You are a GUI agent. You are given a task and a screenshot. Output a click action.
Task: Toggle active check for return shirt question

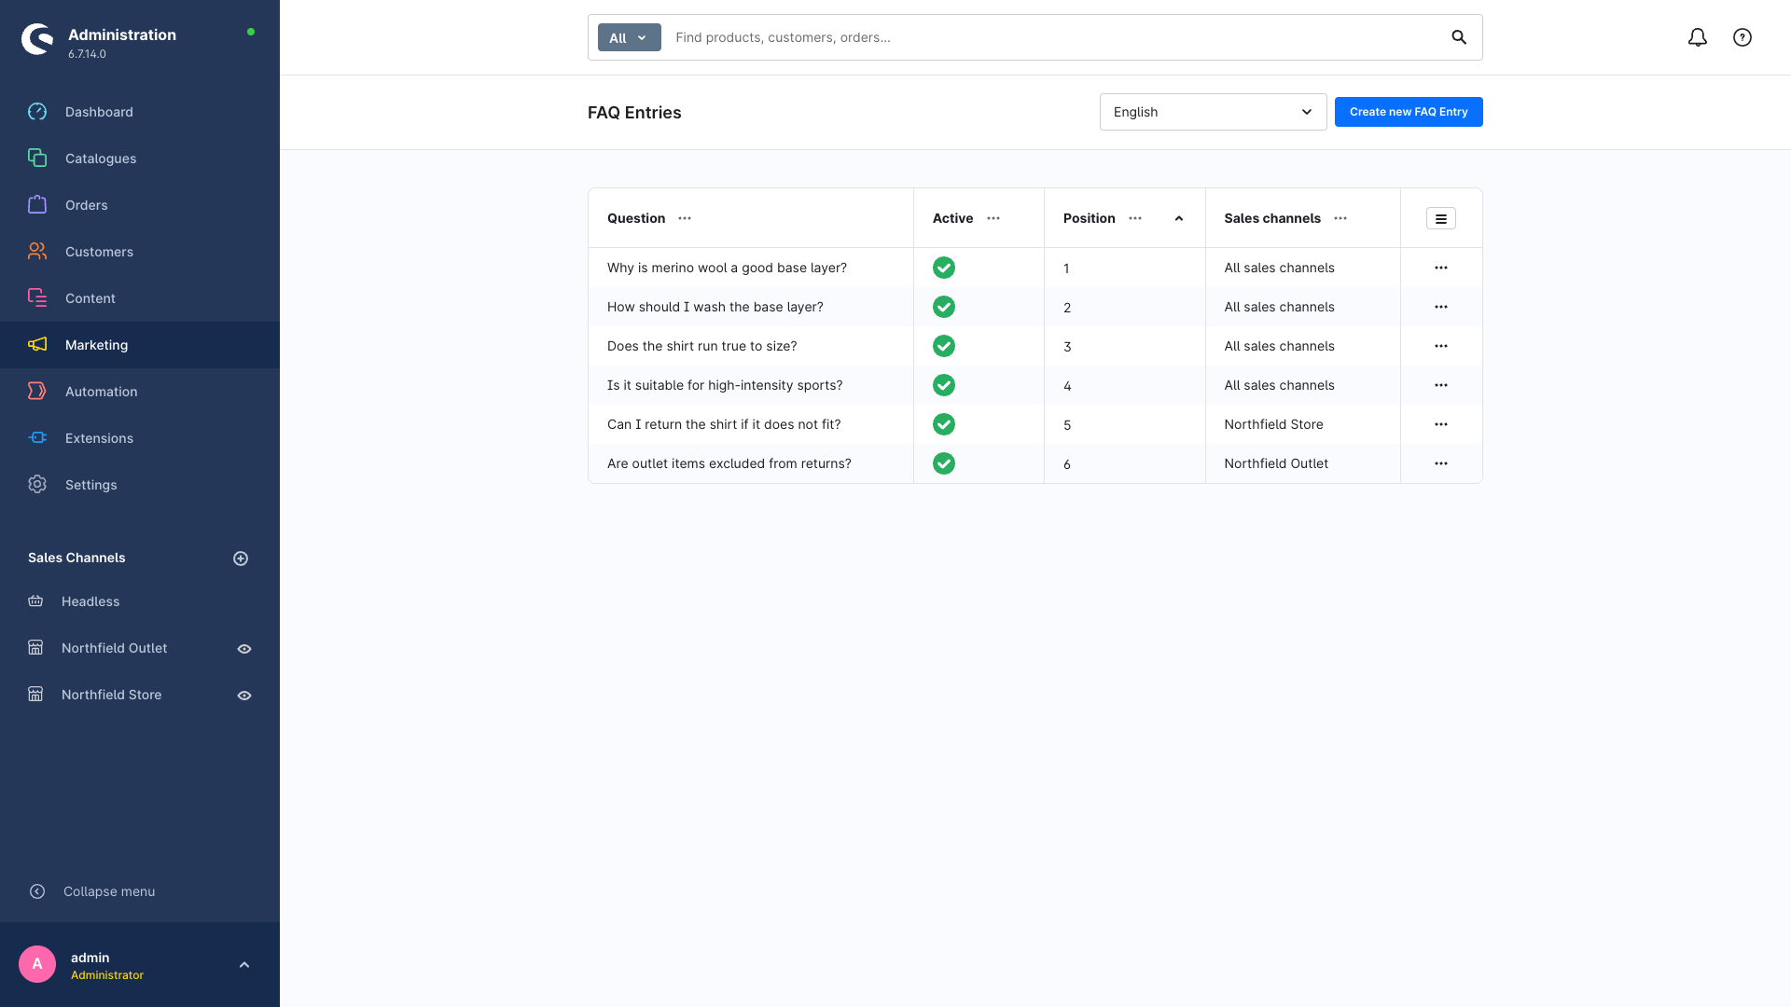944,424
